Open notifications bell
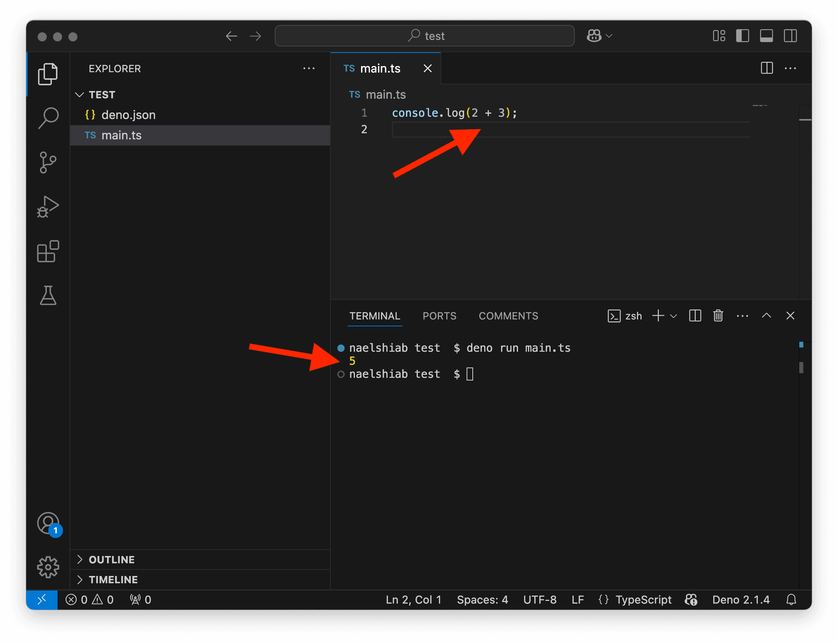 791,600
